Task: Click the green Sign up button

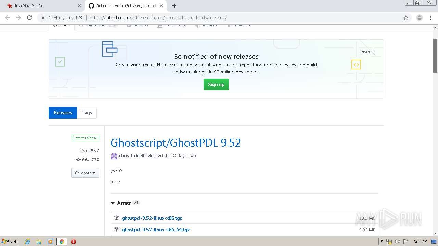Action: pyautogui.click(x=216, y=84)
